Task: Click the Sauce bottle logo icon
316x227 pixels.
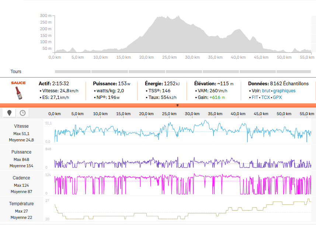Action: click(18, 90)
